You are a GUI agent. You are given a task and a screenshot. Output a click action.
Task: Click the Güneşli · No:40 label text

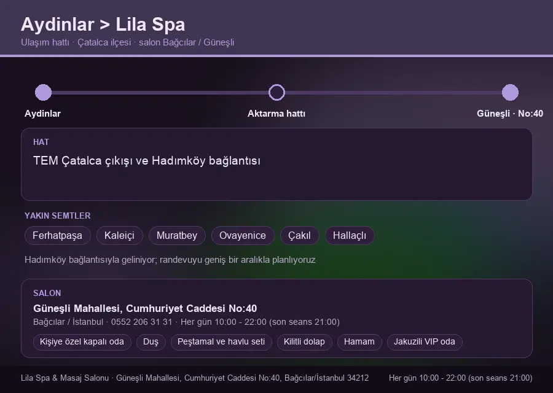[510, 114]
